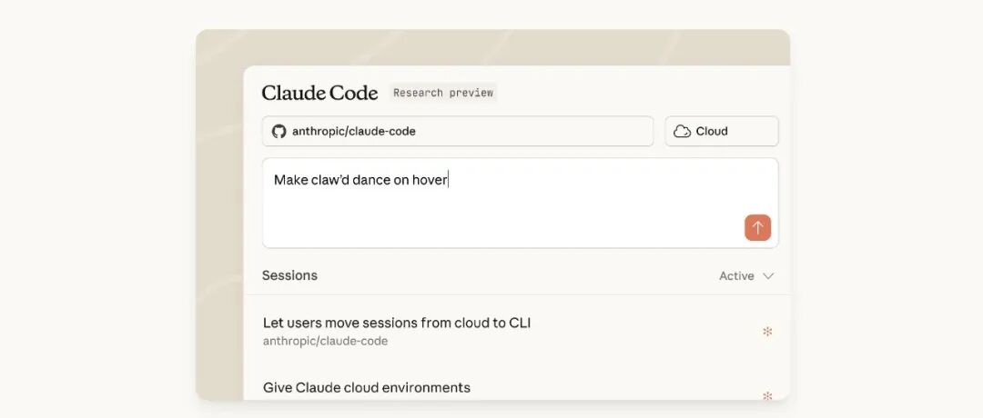The height and width of the screenshot is (418, 983).
Task: Submit prompt with orange arrow button
Action: (x=757, y=227)
